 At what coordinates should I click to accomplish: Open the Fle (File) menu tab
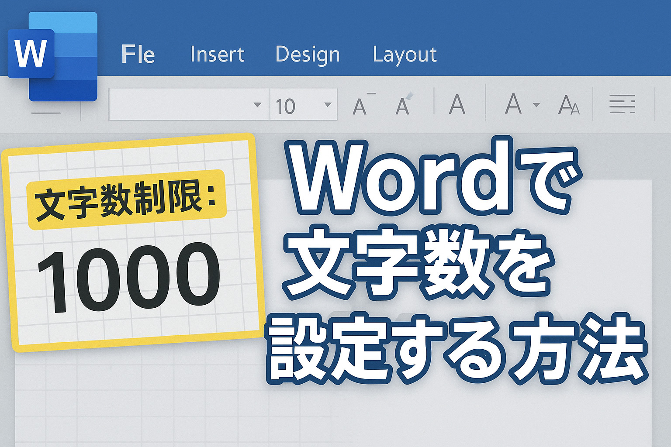[x=138, y=55]
